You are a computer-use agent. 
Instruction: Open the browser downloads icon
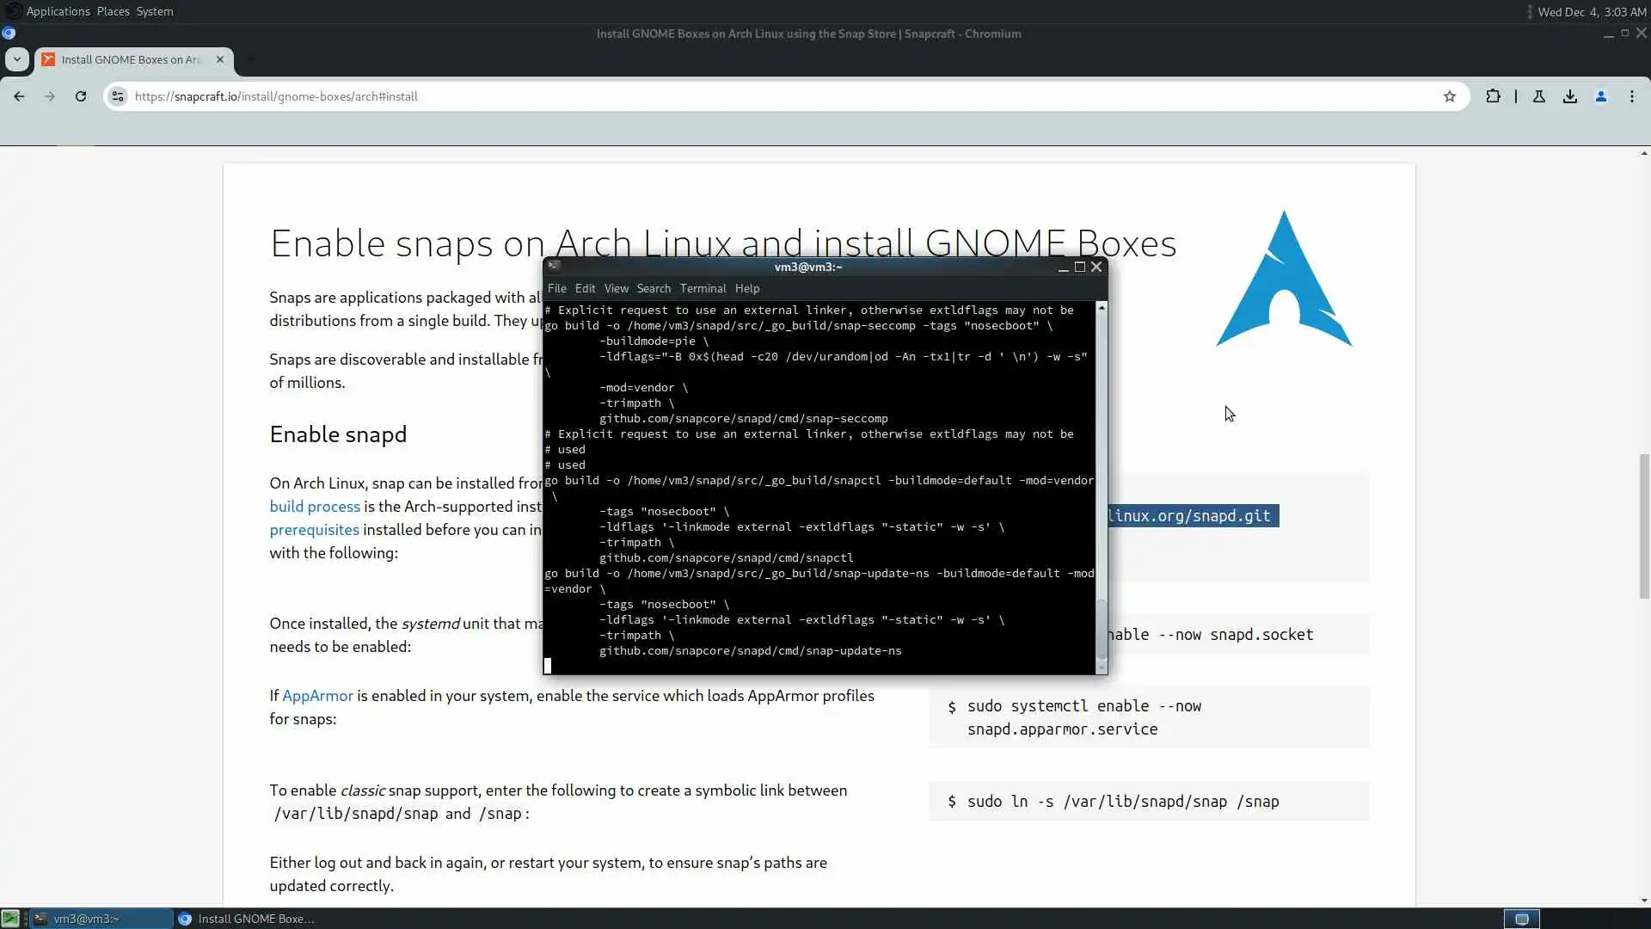(1570, 96)
